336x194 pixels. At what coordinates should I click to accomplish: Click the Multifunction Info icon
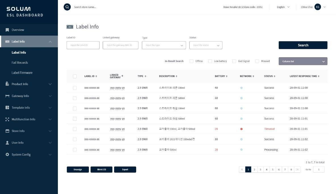point(7,119)
